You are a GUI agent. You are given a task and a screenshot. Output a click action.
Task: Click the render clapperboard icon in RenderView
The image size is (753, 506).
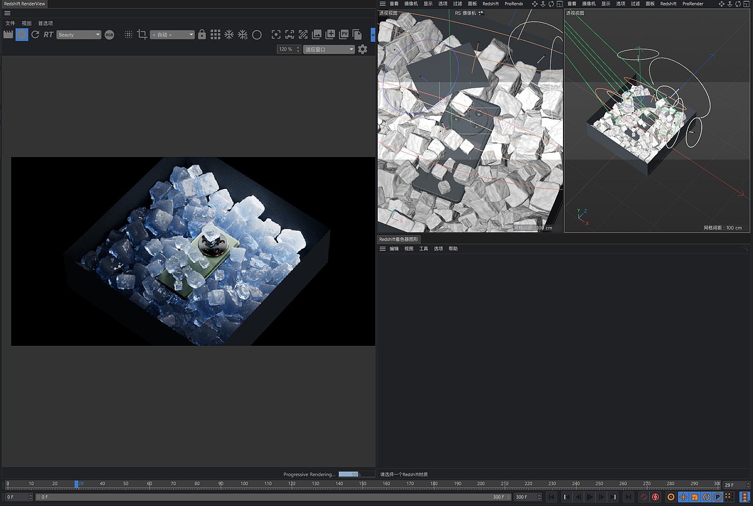(8, 35)
